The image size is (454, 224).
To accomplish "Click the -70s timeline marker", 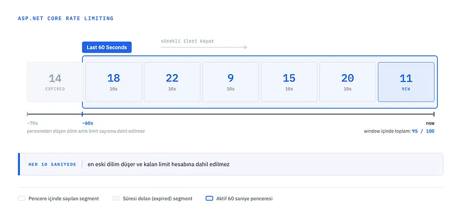I will pyautogui.click(x=32, y=123).
